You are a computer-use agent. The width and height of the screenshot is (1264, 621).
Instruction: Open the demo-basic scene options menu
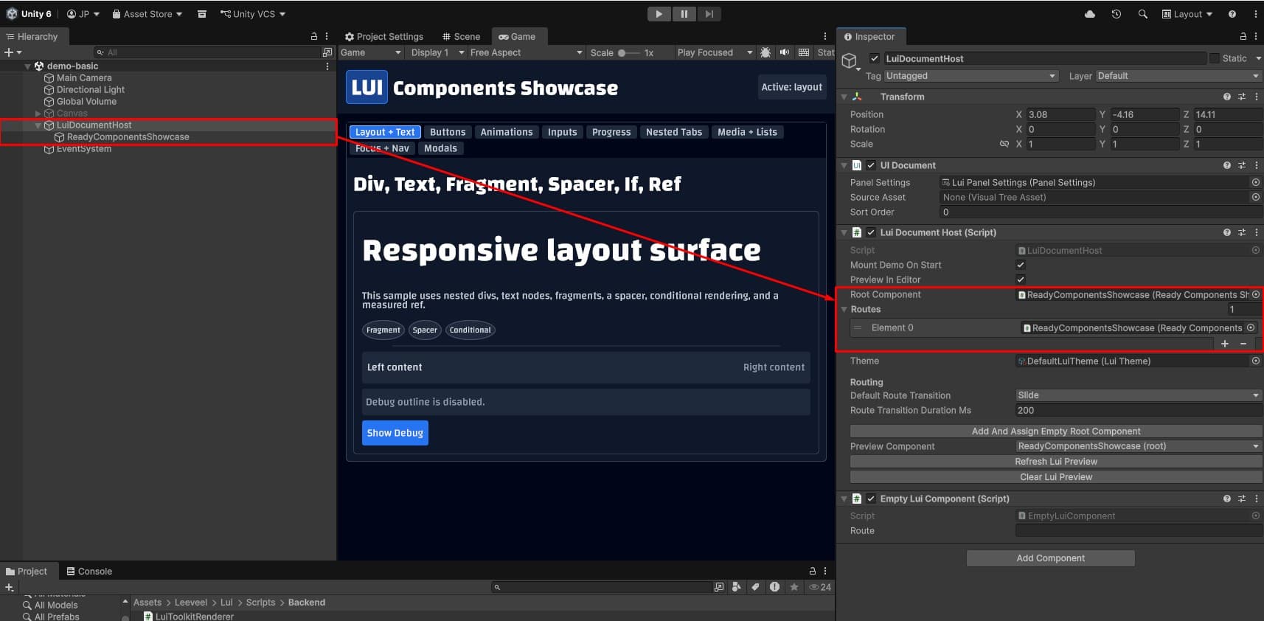(327, 66)
